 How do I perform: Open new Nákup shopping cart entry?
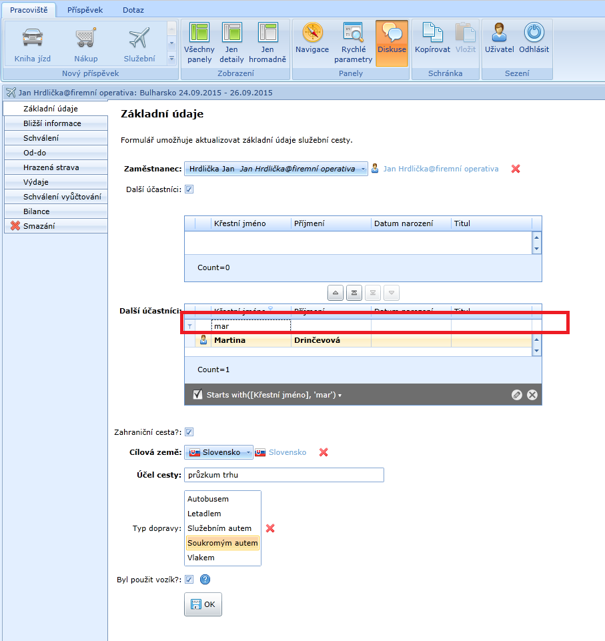click(85, 37)
